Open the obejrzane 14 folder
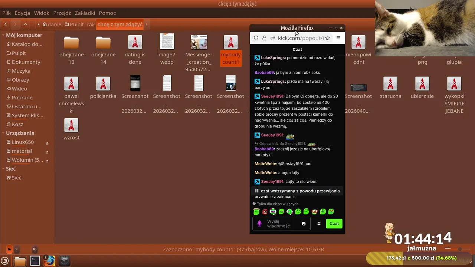Image resolution: width=475 pixels, height=267 pixels. pyautogui.click(x=103, y=50)
